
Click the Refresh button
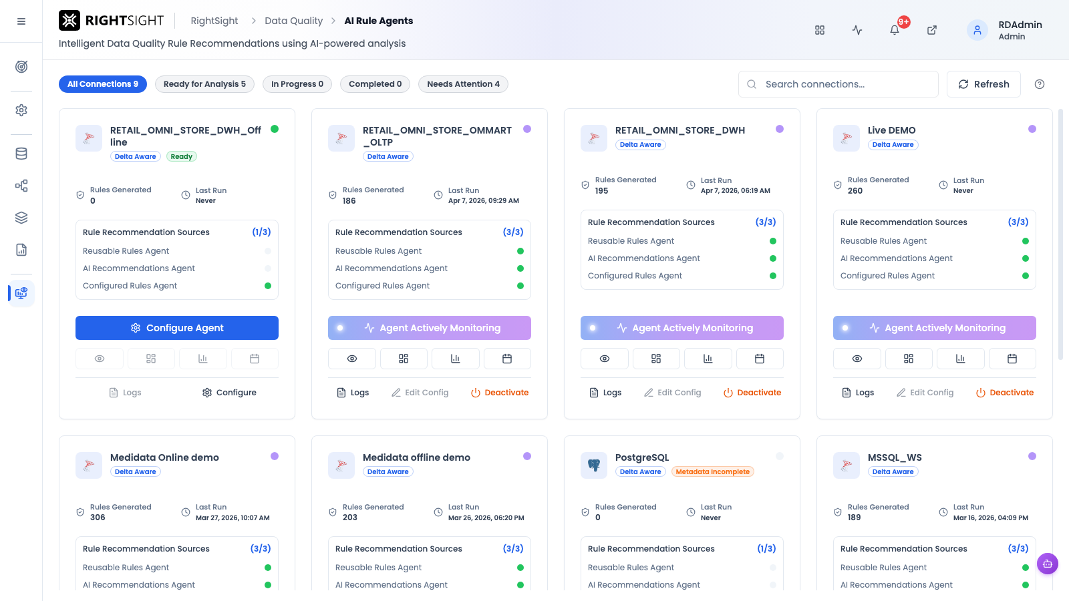point(983,84)
